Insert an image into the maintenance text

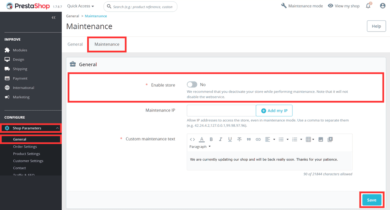(x=321, y=139)
